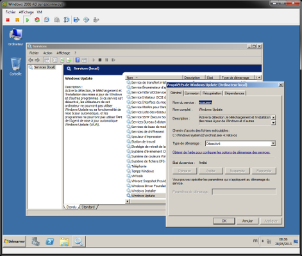
Task: Open the ? help menu in Services
Action: [75, 53]
